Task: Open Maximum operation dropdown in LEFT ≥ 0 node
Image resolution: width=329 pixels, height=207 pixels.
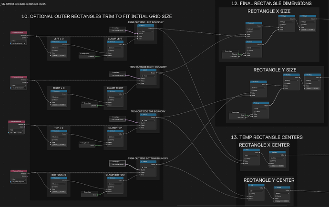Action: coord(59,48)
